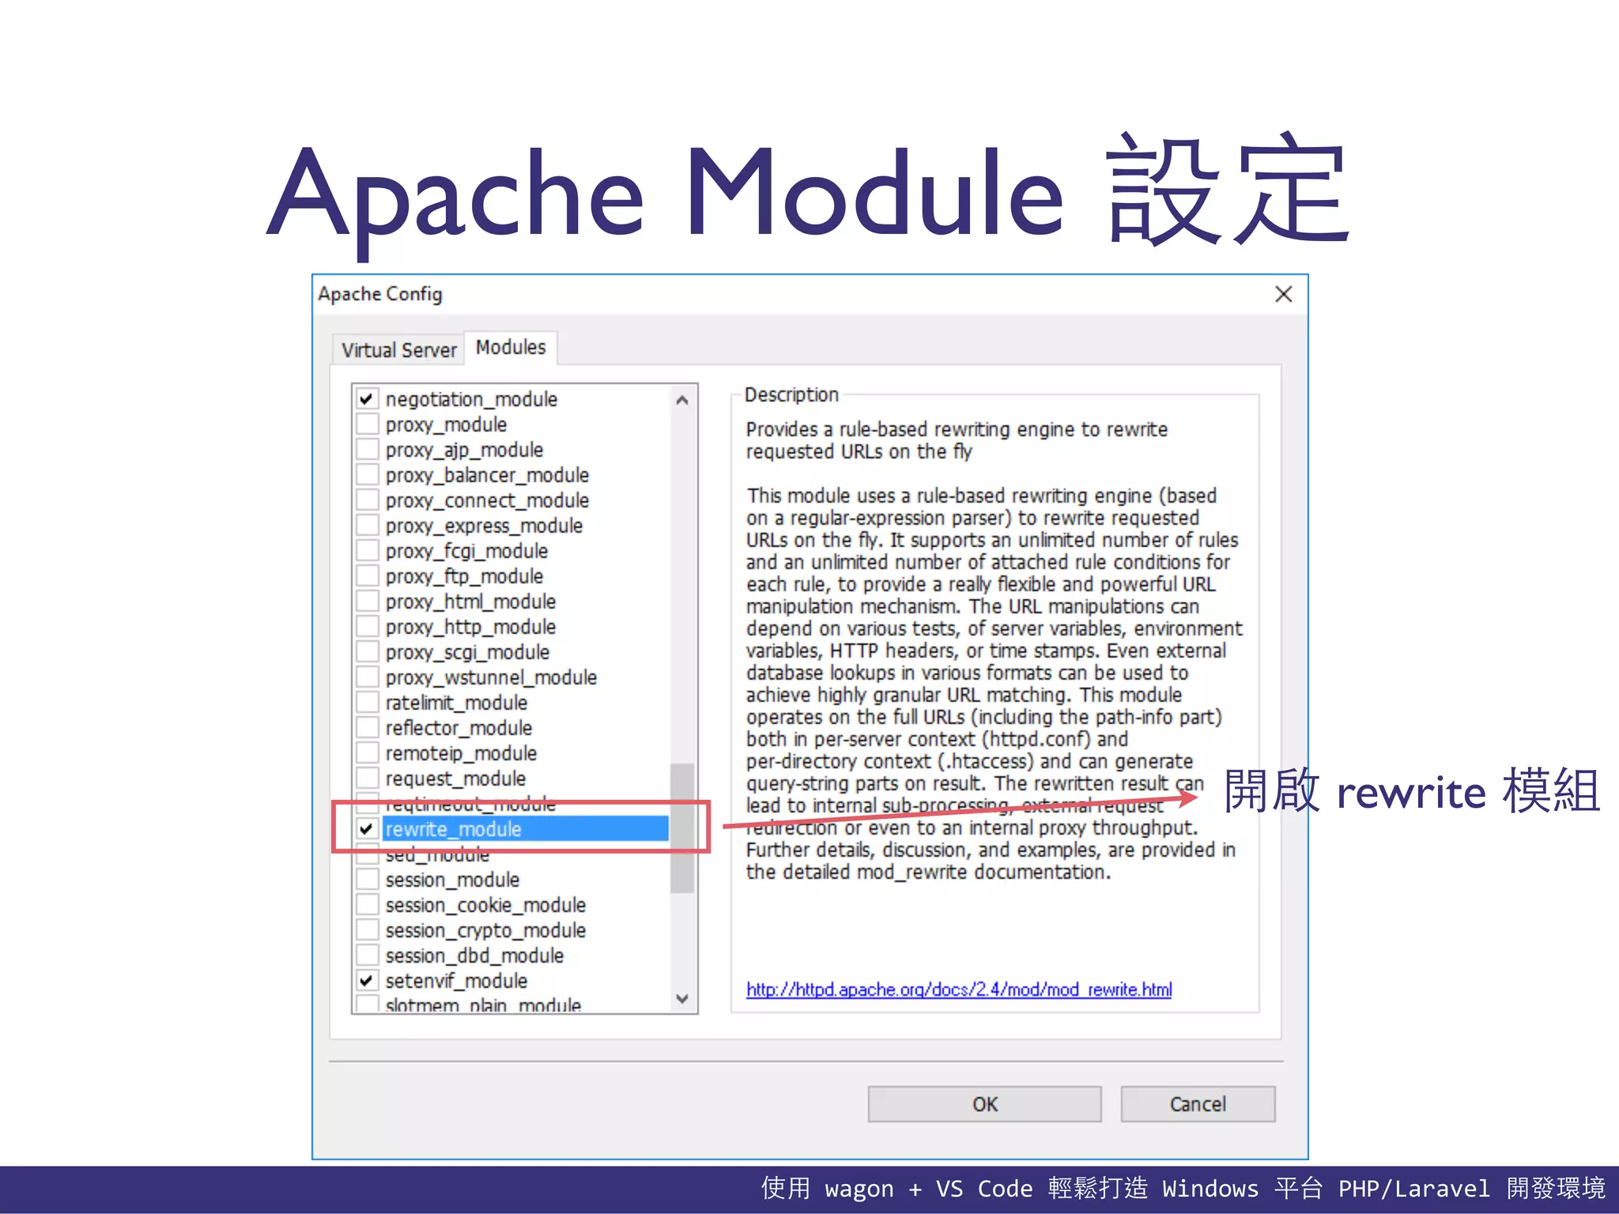Enable proxy_connect_module checkbox
The width and height of the screenshot is (1619, 1214).
(x=366, y=500)
